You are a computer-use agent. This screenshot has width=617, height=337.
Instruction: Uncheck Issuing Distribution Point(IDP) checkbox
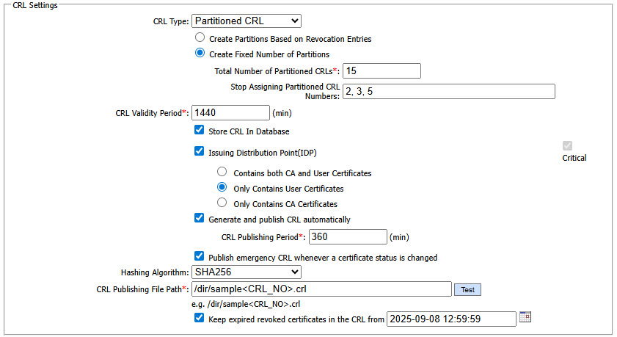[199, 151]
